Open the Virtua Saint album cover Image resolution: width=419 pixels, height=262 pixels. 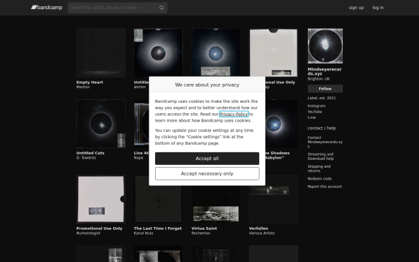216,205
